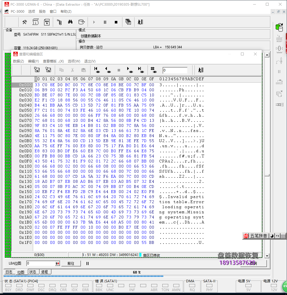Click the green disk copy icon in sidebar
The width and height of the screenshot is (287, 295).
pos(279,27)
